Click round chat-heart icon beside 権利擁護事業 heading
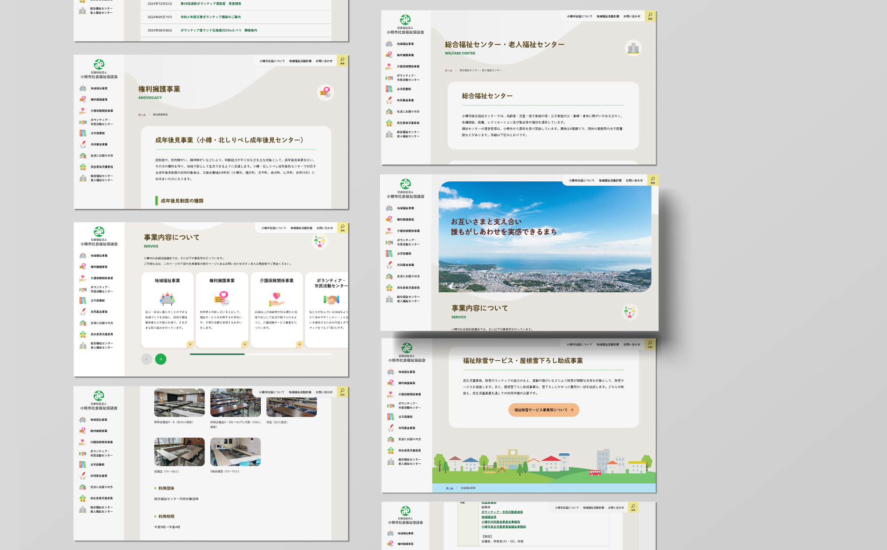887x550 pixels. coord(326,92)
